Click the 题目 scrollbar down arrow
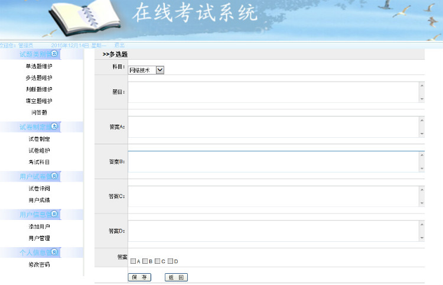Image resolution: width=443 pixels, height=285 pixels. (422, 99)
